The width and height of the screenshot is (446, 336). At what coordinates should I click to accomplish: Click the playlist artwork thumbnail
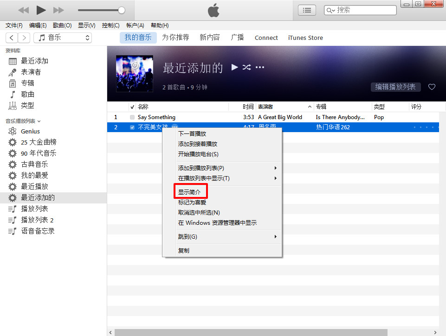[135, 74]
